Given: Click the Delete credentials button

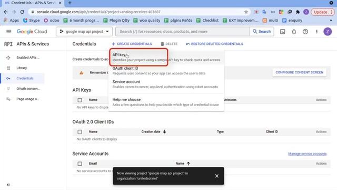Looking at the screenshot, I should click(x=169, y=44).
